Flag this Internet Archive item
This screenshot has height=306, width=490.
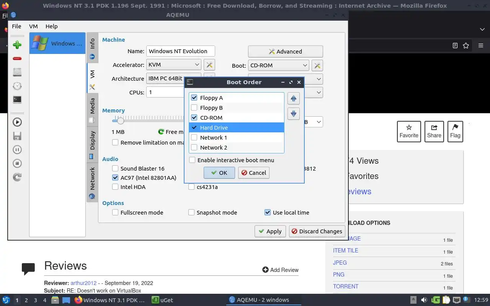455,132
